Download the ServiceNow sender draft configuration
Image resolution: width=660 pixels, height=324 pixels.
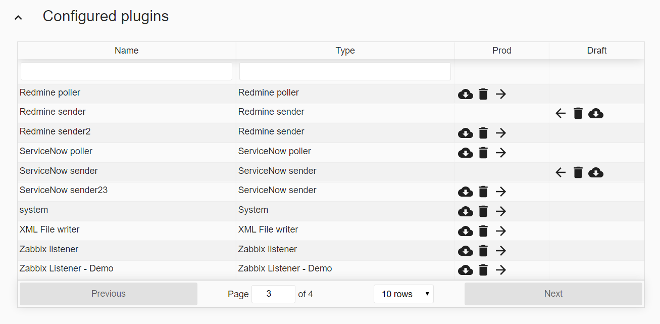click(596, 173)
